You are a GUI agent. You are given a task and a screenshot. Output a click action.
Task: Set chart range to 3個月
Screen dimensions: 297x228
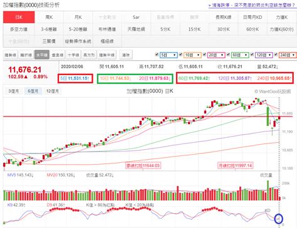[14, 91]
